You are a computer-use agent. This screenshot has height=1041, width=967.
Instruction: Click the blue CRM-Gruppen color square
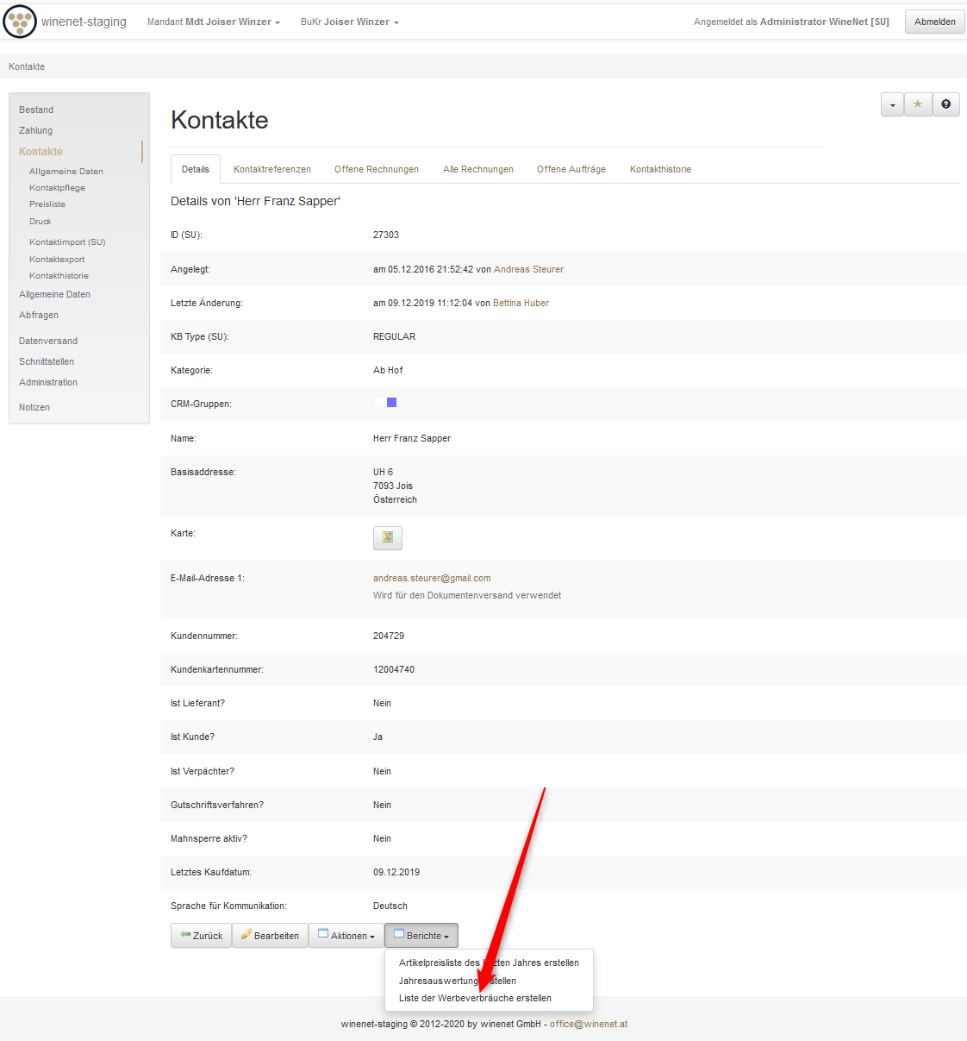tap(391, 403)
